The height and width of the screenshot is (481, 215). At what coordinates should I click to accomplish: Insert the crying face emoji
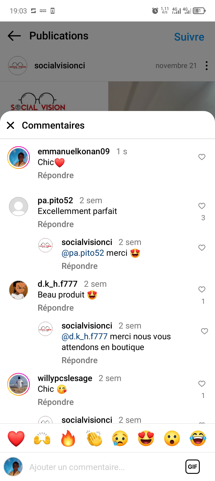[x=120, y=438]
